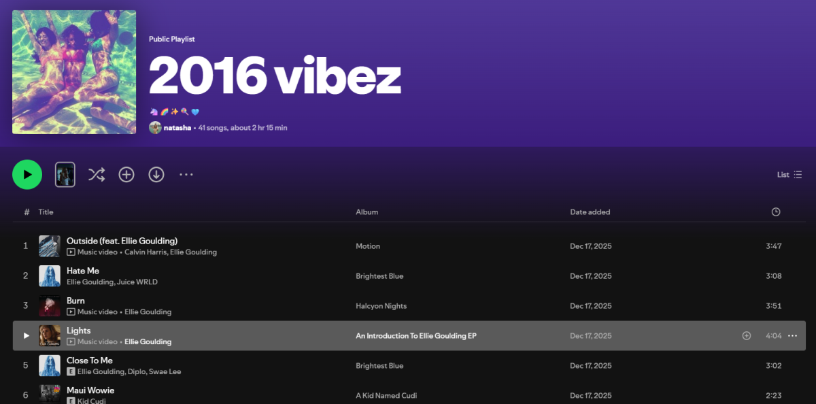Click the Burn album thumbnail
816x404 pixels.
50,306
